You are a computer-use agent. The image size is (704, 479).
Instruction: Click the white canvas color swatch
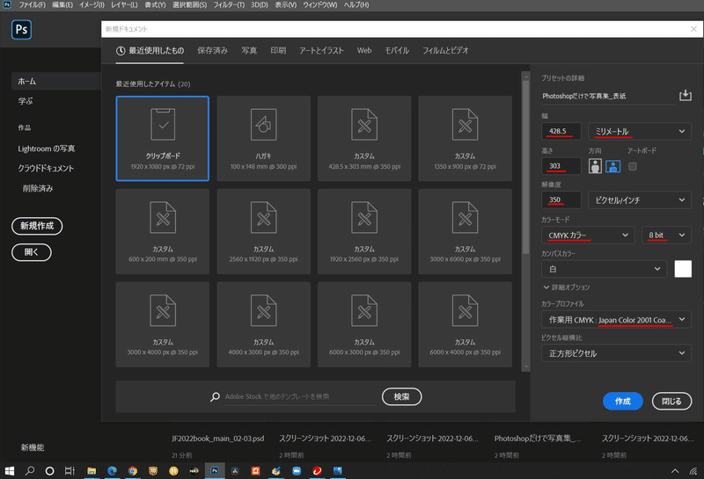(x=683, y=269)
